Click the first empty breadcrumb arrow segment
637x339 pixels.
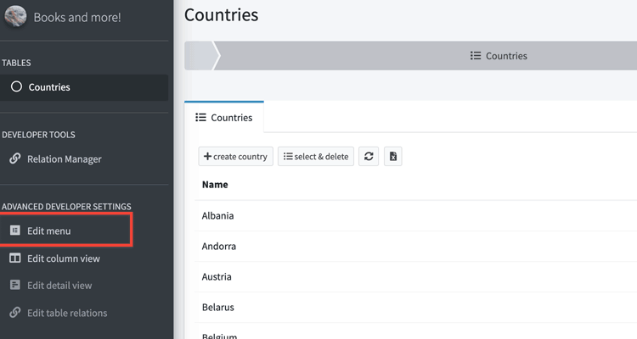pos(200,56)
